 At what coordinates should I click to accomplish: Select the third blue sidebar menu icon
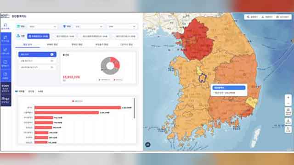[x=6, y=63]
